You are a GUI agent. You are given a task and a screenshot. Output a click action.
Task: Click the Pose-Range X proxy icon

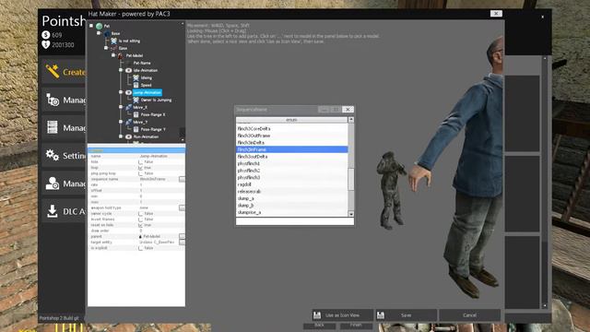coord(136,114)
